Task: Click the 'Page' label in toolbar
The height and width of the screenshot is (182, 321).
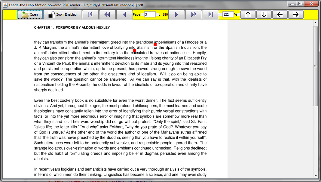Action: coord(136,14)
